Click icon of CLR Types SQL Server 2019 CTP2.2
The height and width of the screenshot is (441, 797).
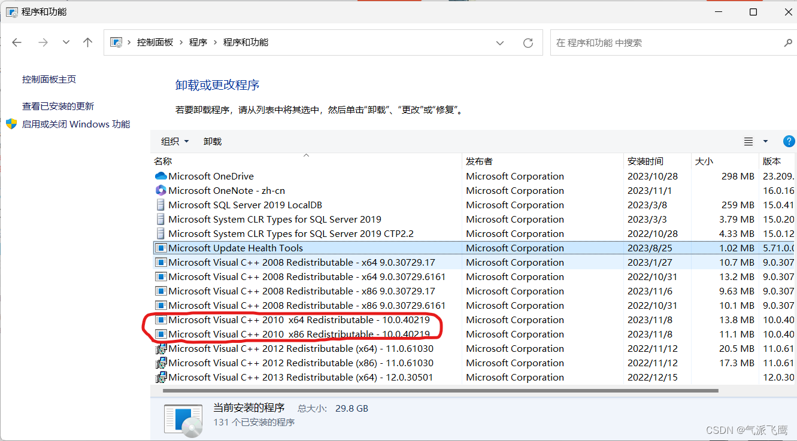point(160,233)
